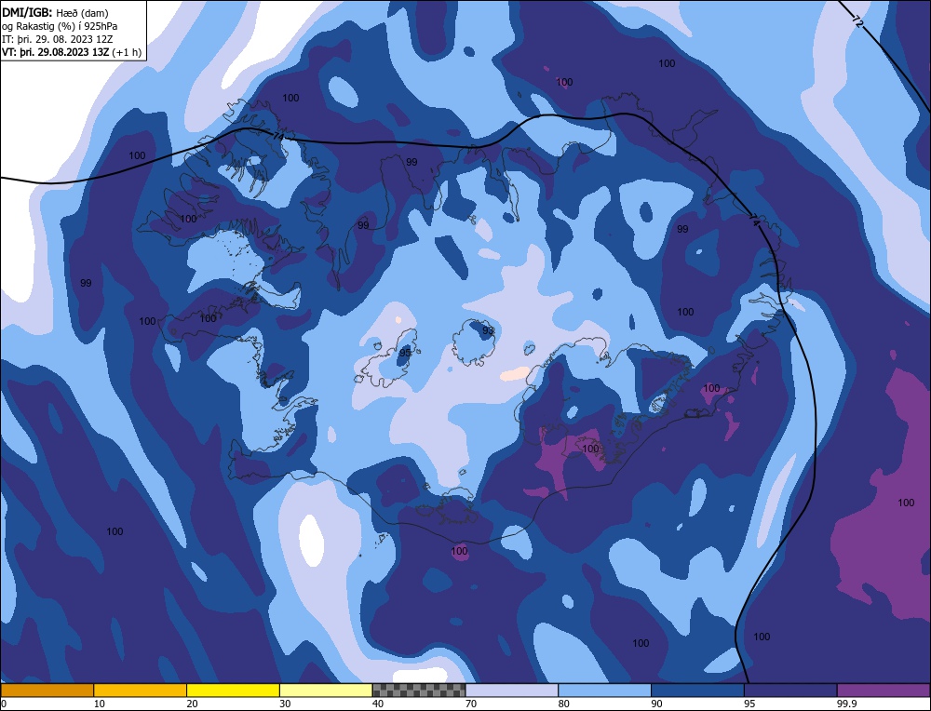Image resolution: width=931 pixels, height=711 pixels.
Task: Click the 'DMI/IGB: Hæð (dam)' title line
Action: 55,12
